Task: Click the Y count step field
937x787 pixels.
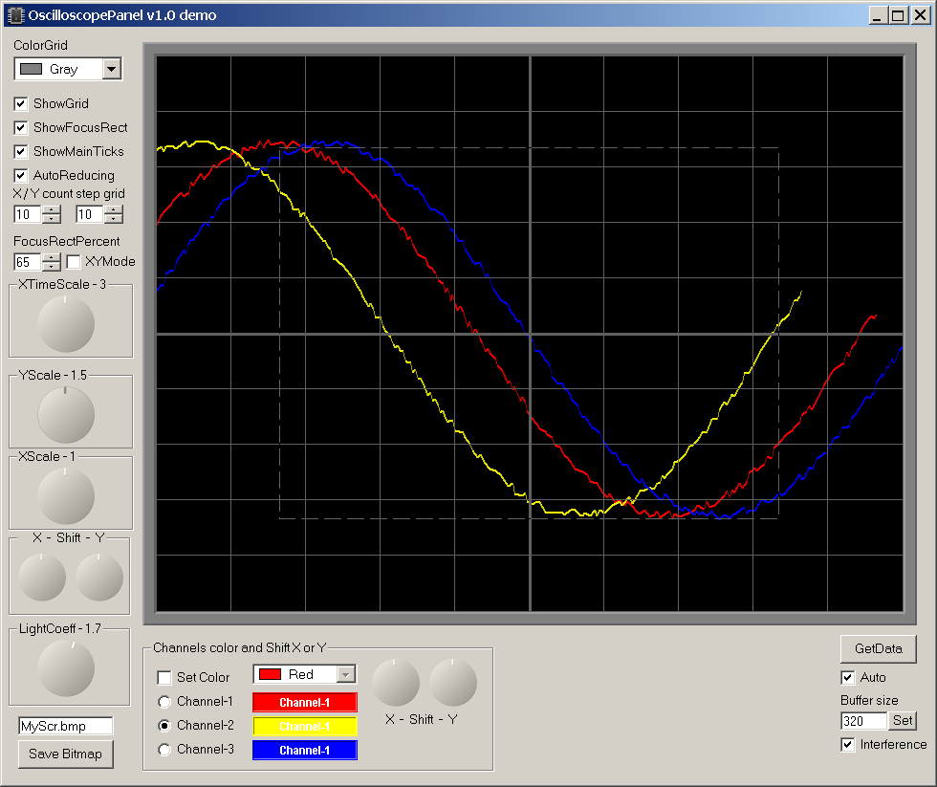Action: tap(90, 214)
